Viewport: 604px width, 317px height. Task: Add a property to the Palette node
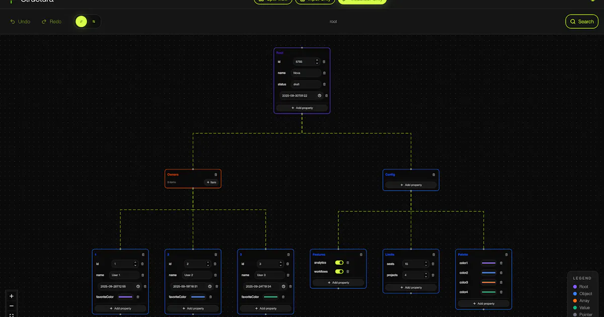point(484,303)
